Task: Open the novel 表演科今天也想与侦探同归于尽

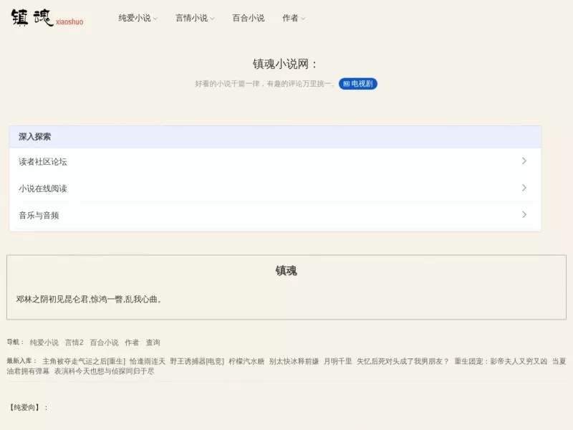Action: tap(104, 371)
